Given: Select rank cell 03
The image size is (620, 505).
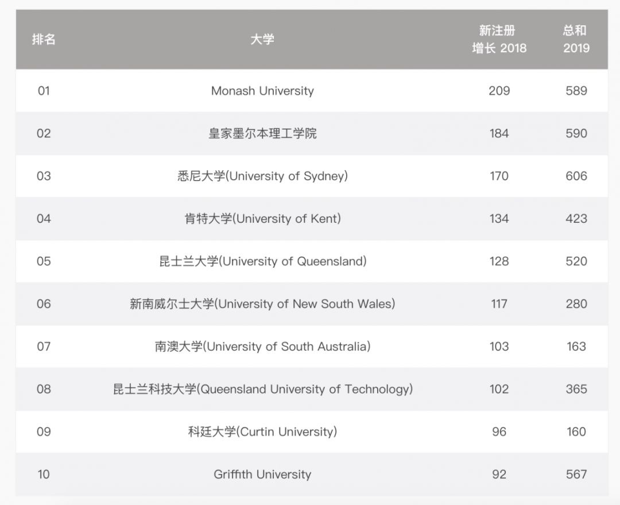Looking at the screenshot, I should 44,176.
